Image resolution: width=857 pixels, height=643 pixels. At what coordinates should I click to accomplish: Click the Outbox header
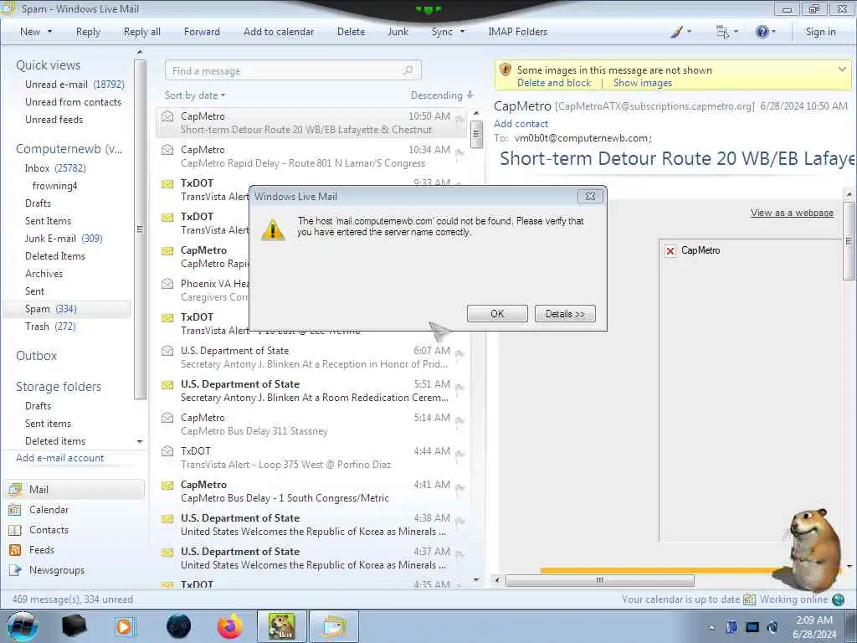click(x=36, y=355)
